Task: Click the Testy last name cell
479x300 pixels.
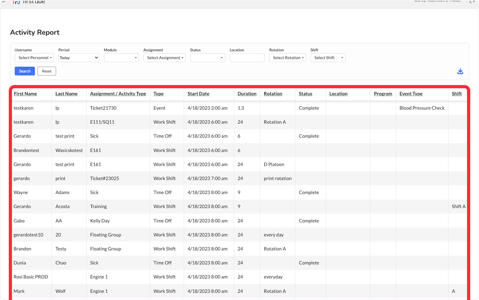Action: coord(61,249)
